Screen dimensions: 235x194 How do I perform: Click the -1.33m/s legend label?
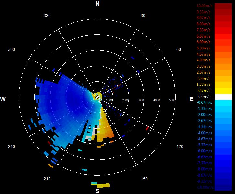pos(204,109)
